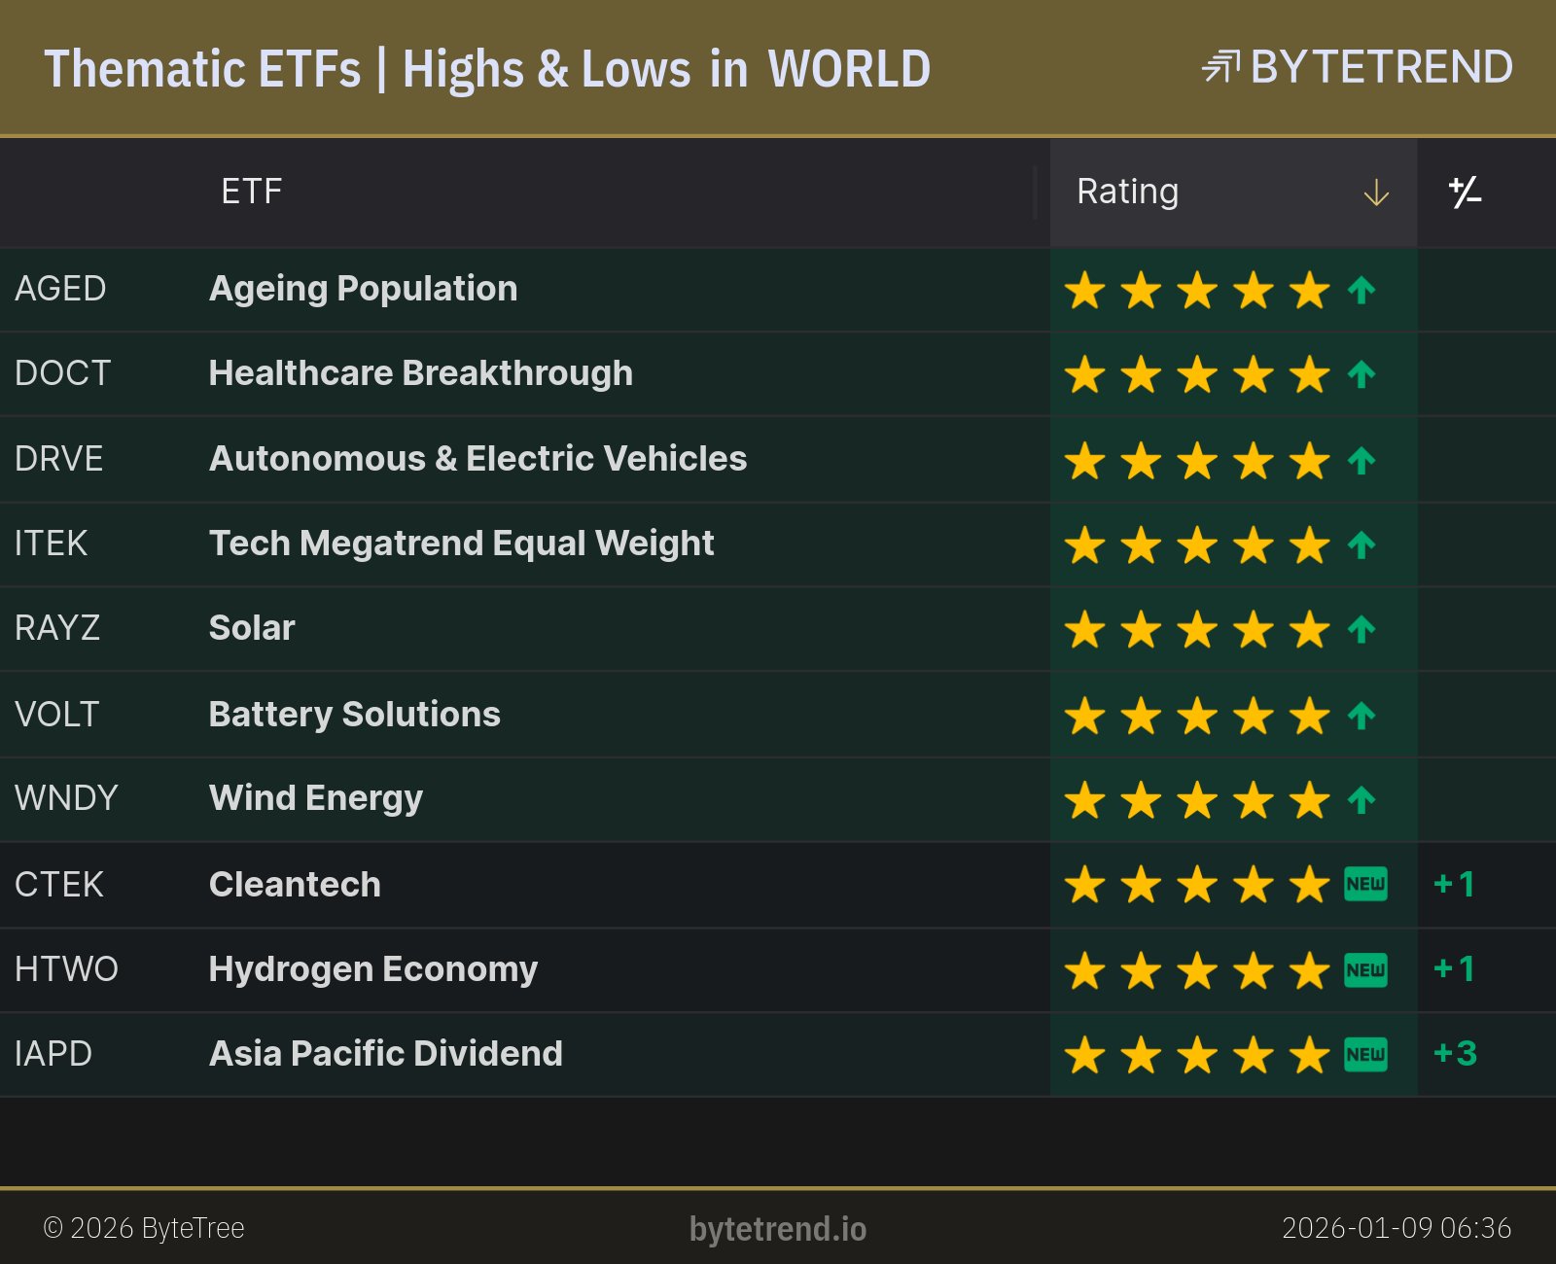Click the +1 change value for CTEK
The image size is (1556, 1264).
[x=1454, y=884]
